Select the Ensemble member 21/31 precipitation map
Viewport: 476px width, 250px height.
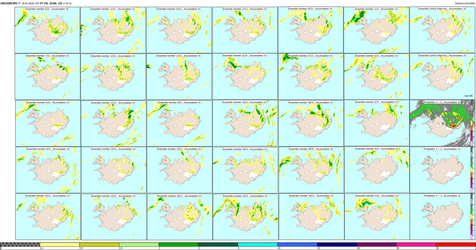(x=245, y=30)
